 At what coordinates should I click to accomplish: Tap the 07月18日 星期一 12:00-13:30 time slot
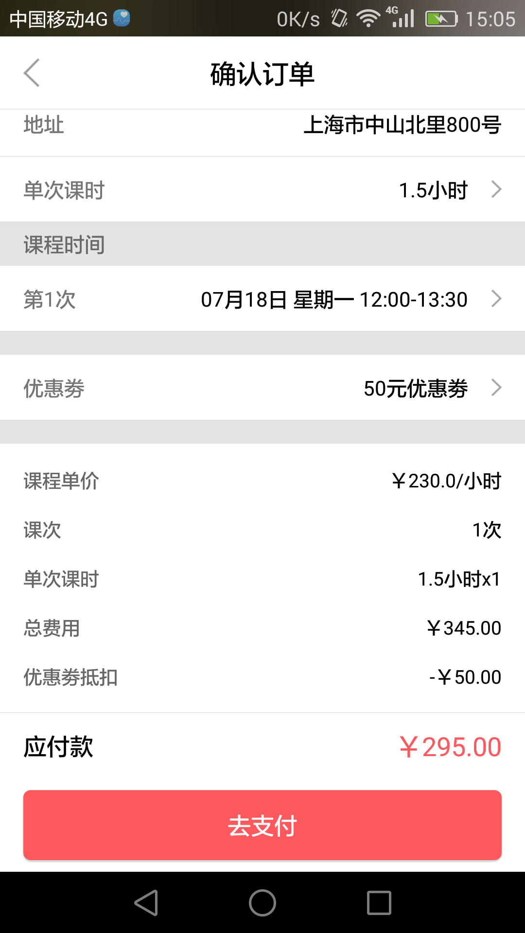click(x=334, y=299)
